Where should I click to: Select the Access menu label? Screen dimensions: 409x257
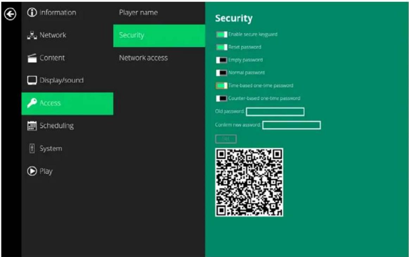click(50, 103)
